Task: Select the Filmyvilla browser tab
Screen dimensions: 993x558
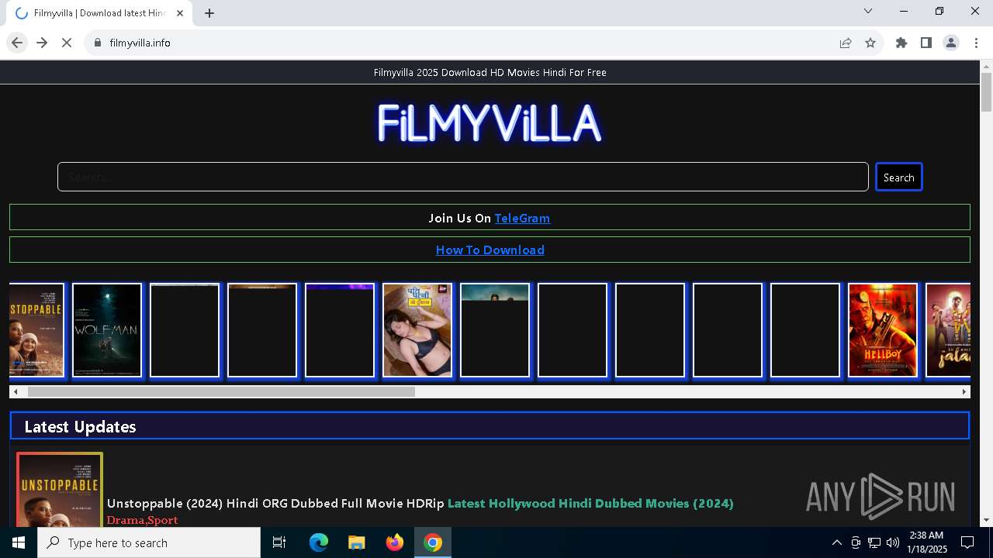Action: 99,13
